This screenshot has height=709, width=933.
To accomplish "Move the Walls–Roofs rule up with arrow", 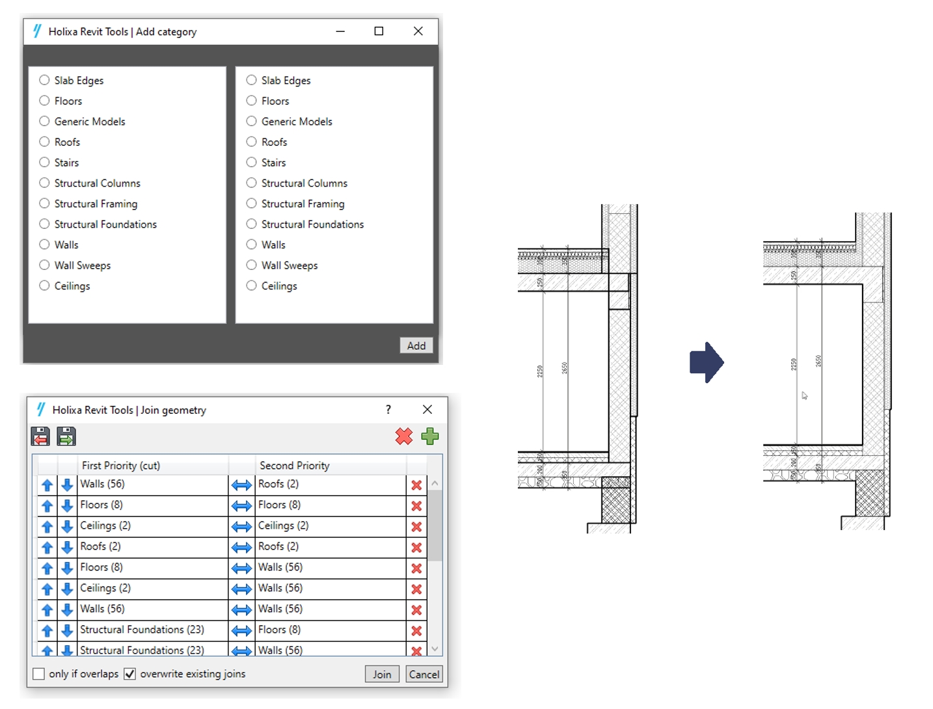I will pyautogui.click(x=47, y=485).
